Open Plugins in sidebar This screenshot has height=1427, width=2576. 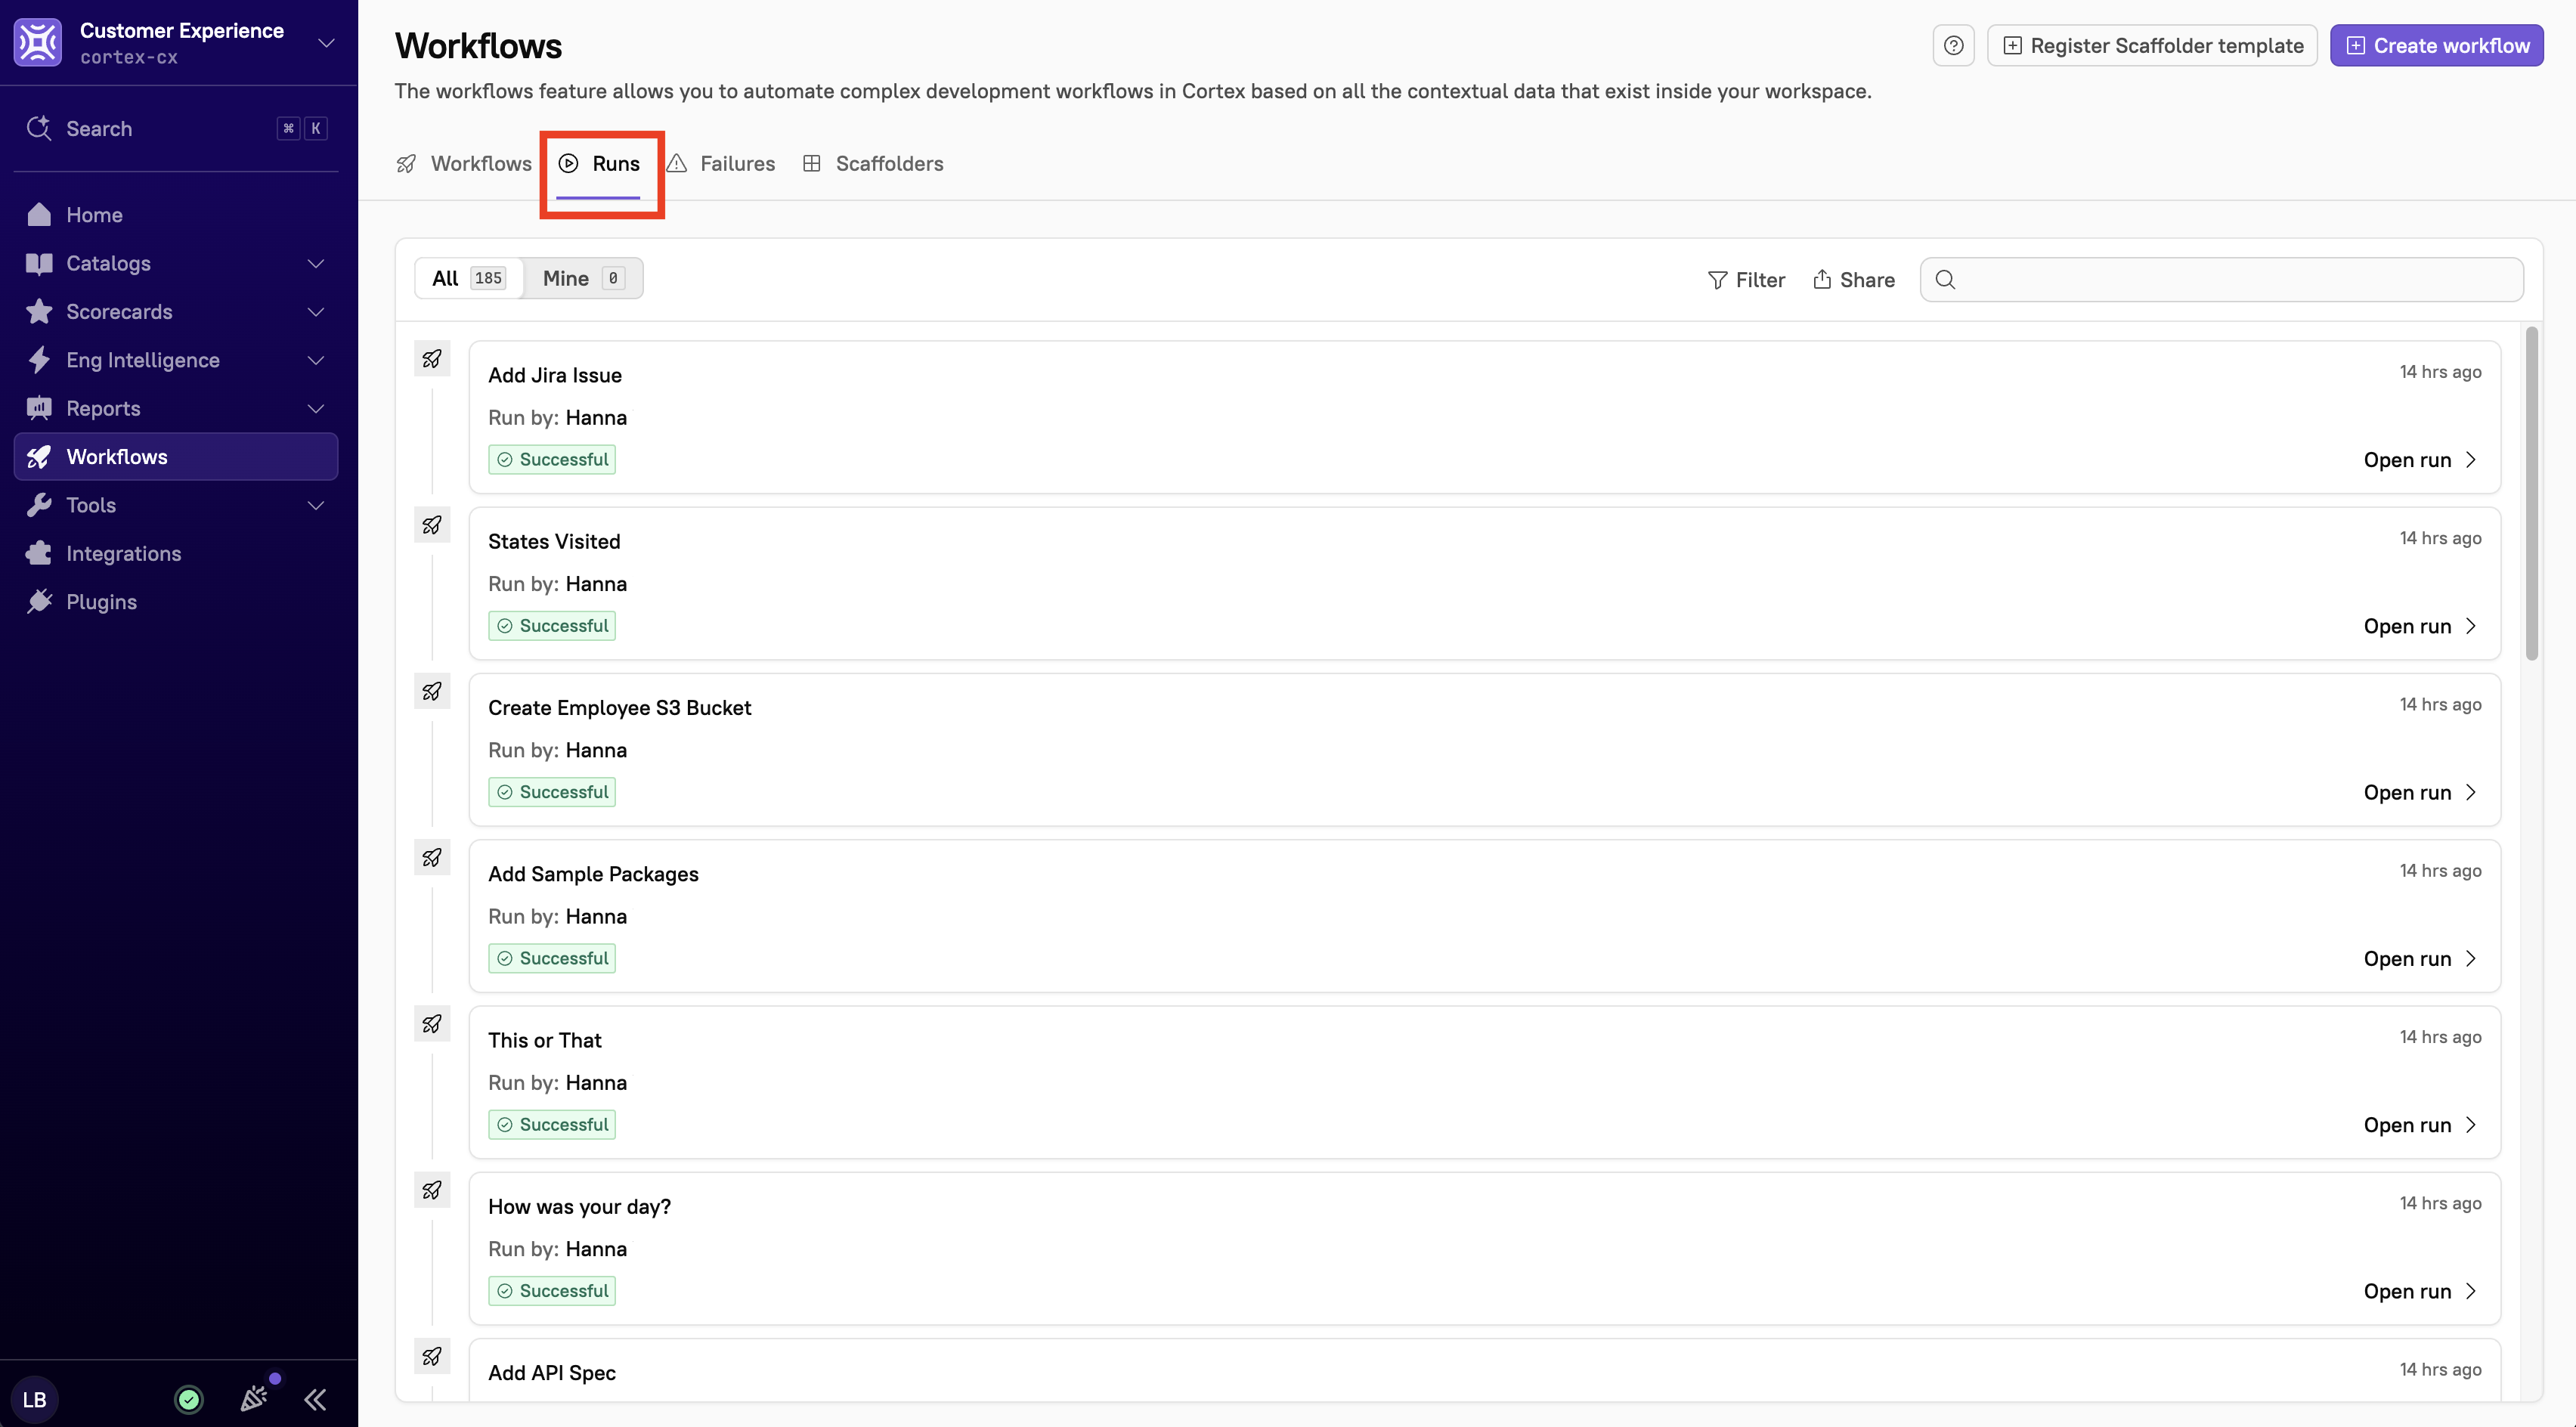[176, 602]
